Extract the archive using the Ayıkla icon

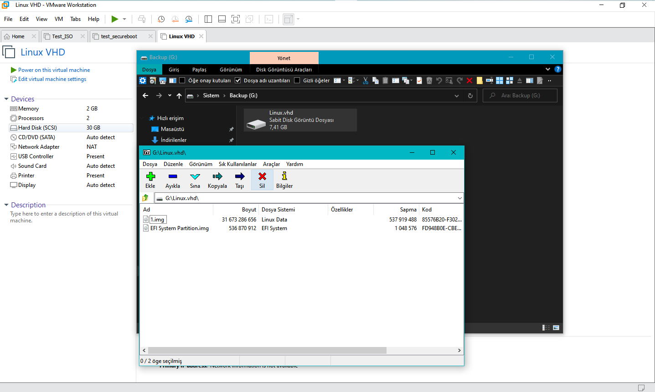[x=172, y=180]
